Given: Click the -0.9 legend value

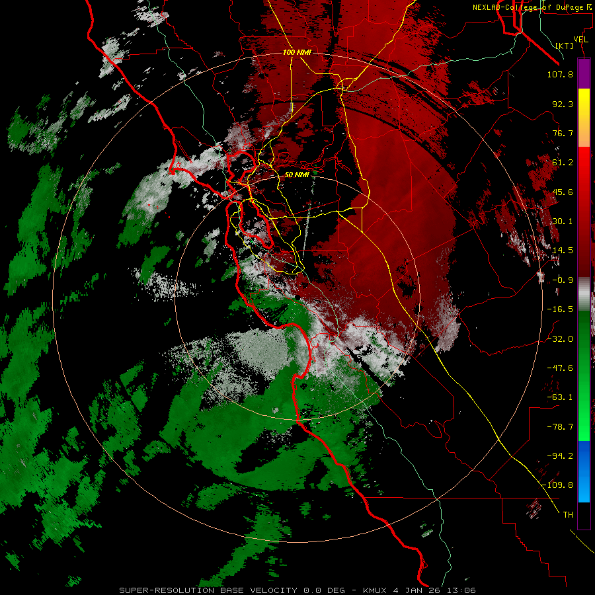Looking at the screenshot, I should coord(563,280).
